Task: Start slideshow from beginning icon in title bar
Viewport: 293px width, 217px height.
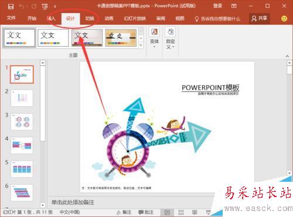Action: (45, 6)
